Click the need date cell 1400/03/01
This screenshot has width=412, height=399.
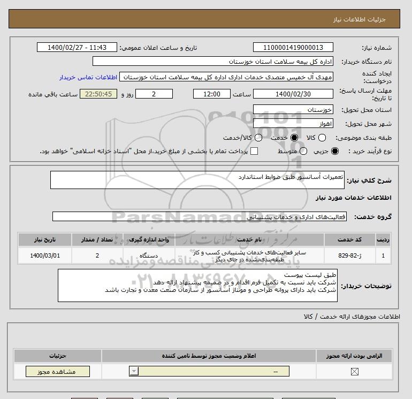(45, 255)
